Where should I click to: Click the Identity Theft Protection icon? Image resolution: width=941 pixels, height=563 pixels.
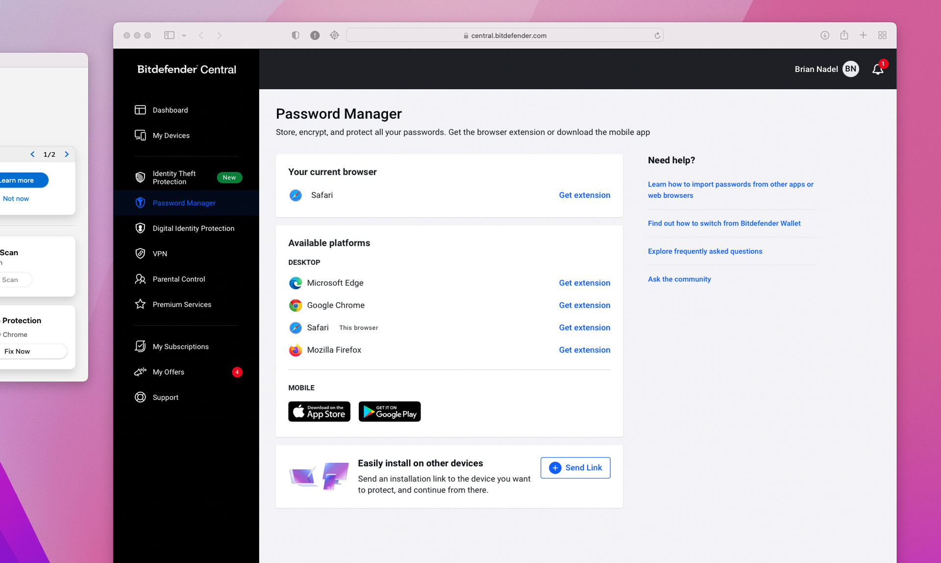coord(140,177)
